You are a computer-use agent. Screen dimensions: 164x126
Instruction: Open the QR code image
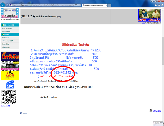[9, 97]
